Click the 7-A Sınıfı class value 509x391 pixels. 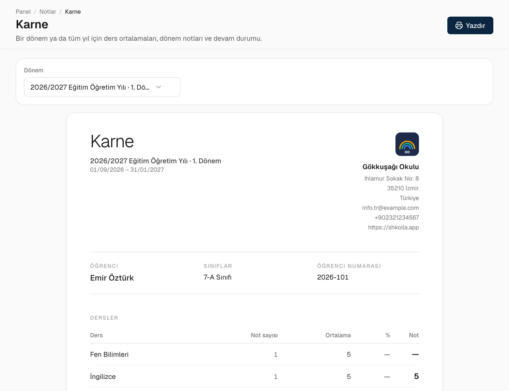(x=217, y=277)
